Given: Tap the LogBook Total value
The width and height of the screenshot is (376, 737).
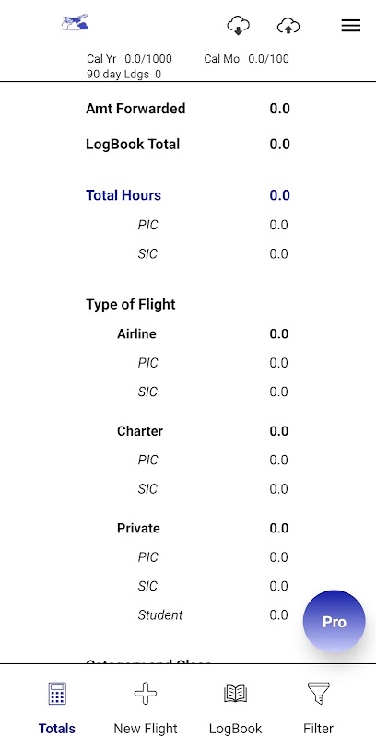Looking at the screenshot, I should (279, 145).
